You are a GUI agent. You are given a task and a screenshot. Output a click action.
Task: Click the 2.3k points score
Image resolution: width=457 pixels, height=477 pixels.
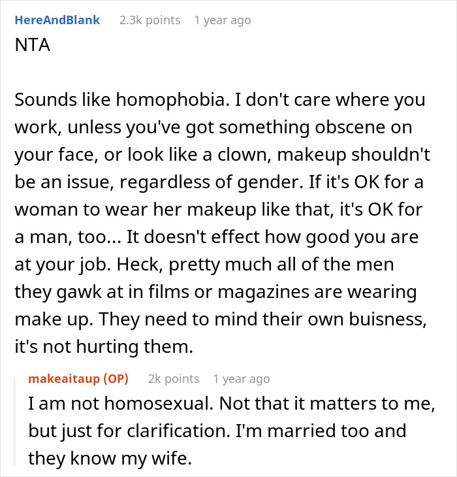tap(150, 20)
